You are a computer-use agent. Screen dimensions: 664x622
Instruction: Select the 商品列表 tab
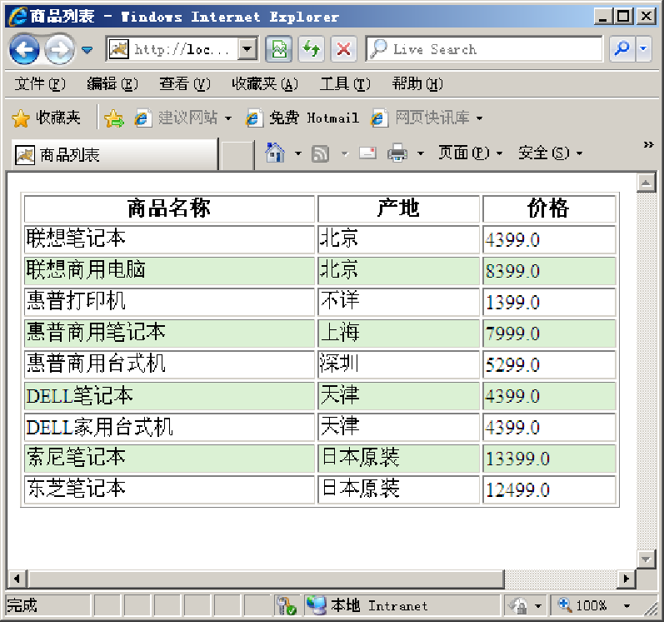pos(114,155)
